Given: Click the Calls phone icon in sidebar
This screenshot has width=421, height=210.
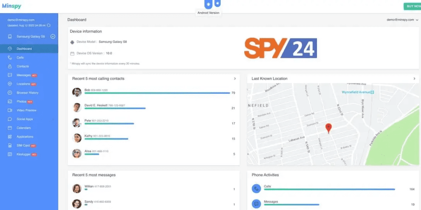Looking at the screenshot, I should pyautogui.click(x=10, y=57).
